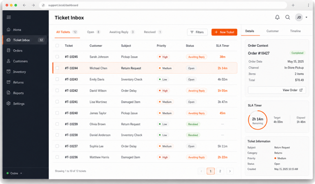The height and width of the screenshot is (184, 315).
Task: Select page 1 in pagination
Action: coord(211,171)
